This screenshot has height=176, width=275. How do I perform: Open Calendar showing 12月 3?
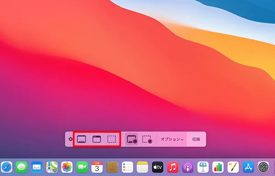[x=97, y=167]
